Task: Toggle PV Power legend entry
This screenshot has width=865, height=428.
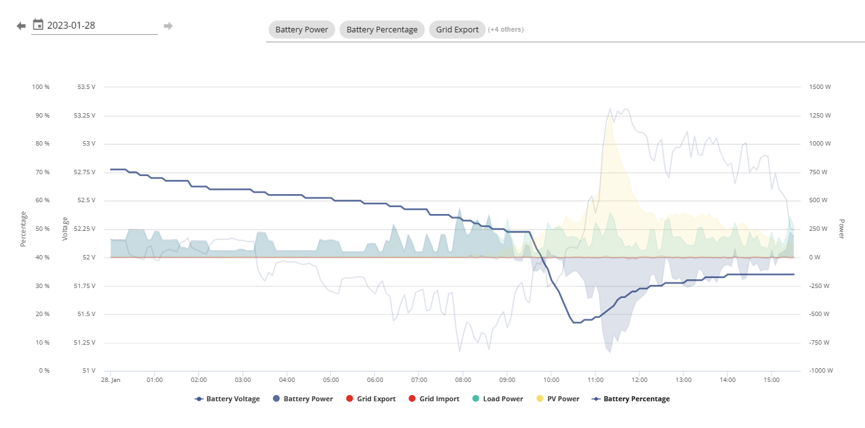Action: pyautogui.click(x=557, y=399)
